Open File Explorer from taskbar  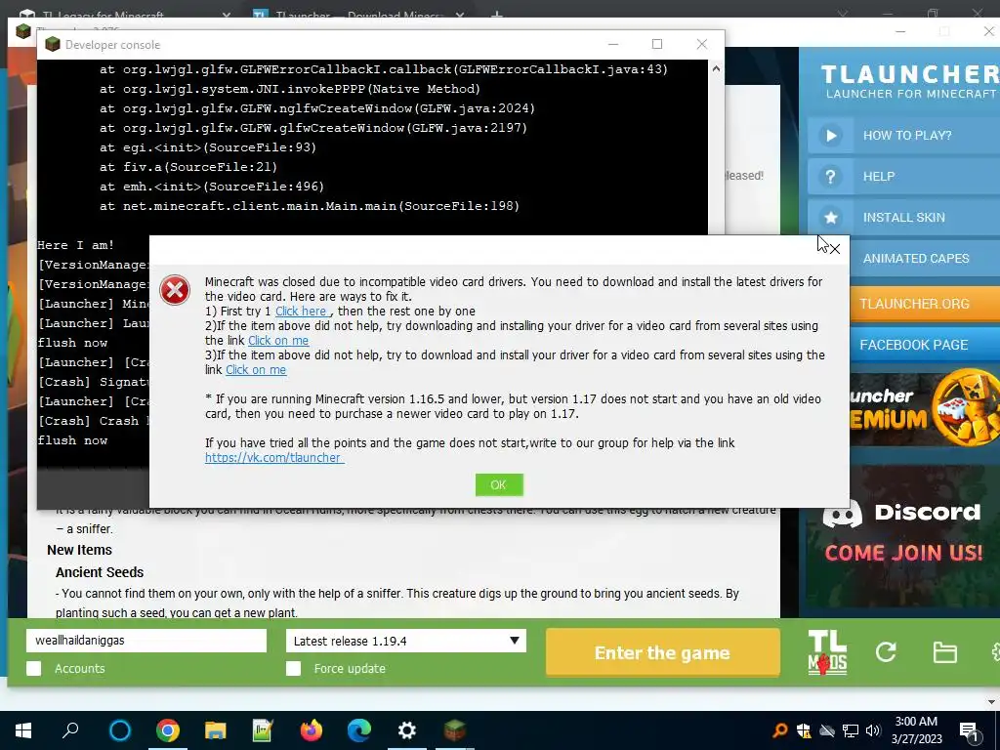[216, 730]
